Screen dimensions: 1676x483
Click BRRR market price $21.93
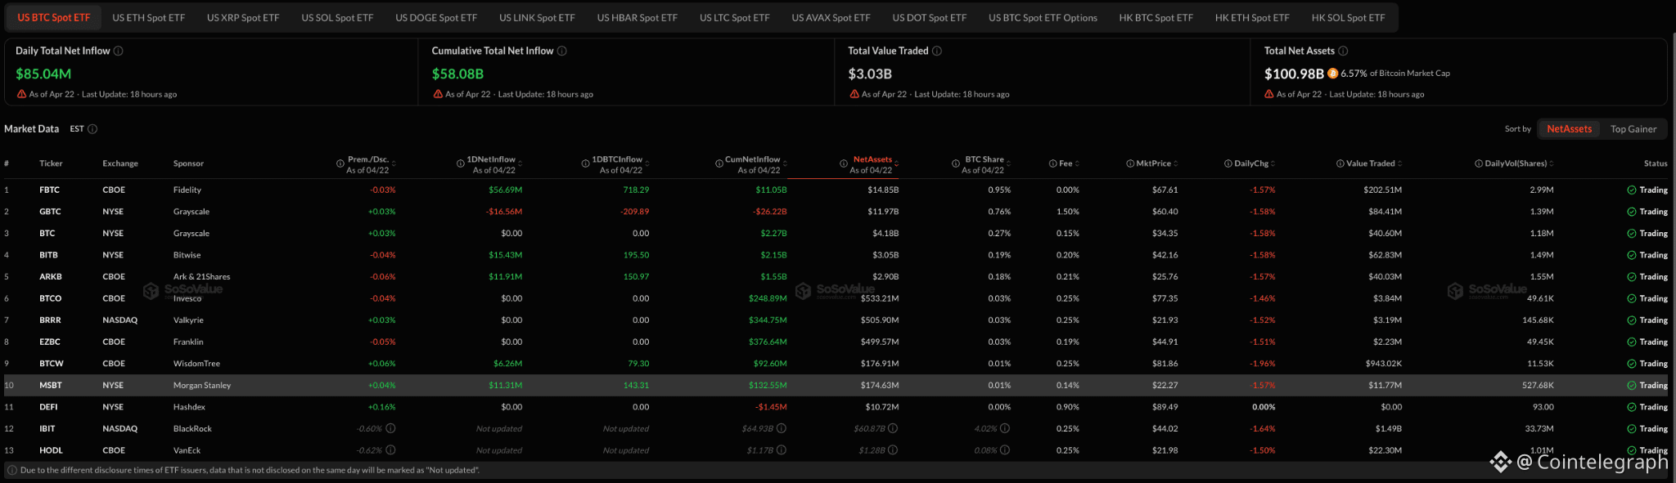[1165, 320]
